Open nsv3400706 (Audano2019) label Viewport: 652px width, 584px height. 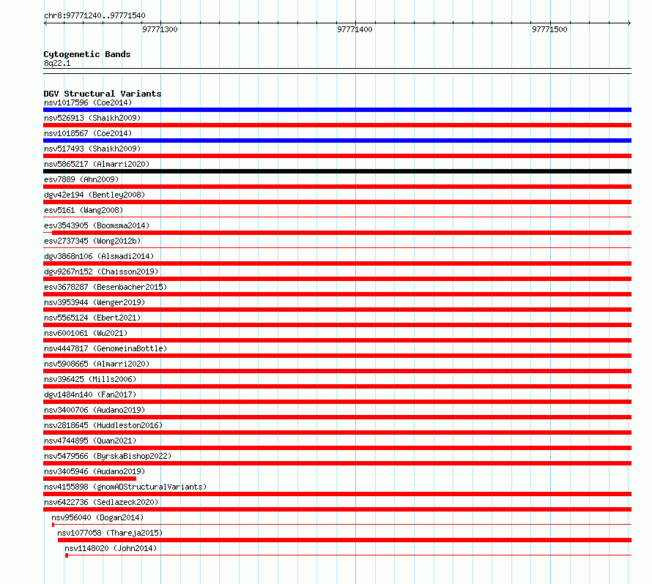click(x=95, y=410)
